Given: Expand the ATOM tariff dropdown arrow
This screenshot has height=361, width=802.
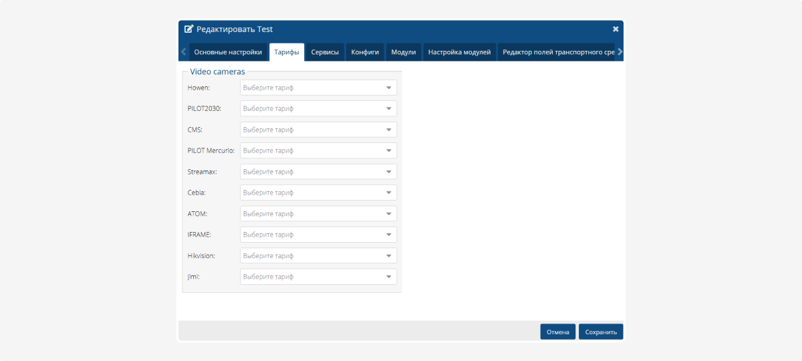Looking at the screenshot, I should click(389, 214).
